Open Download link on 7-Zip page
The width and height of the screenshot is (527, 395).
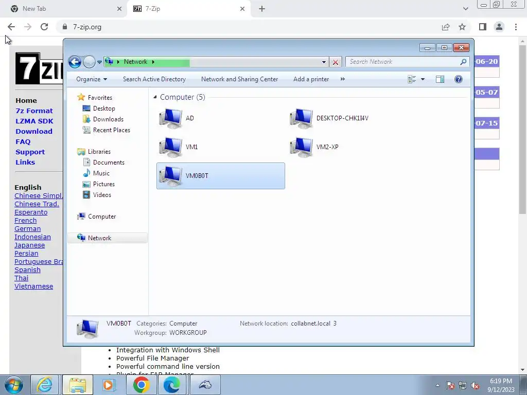tap(34, 131)
